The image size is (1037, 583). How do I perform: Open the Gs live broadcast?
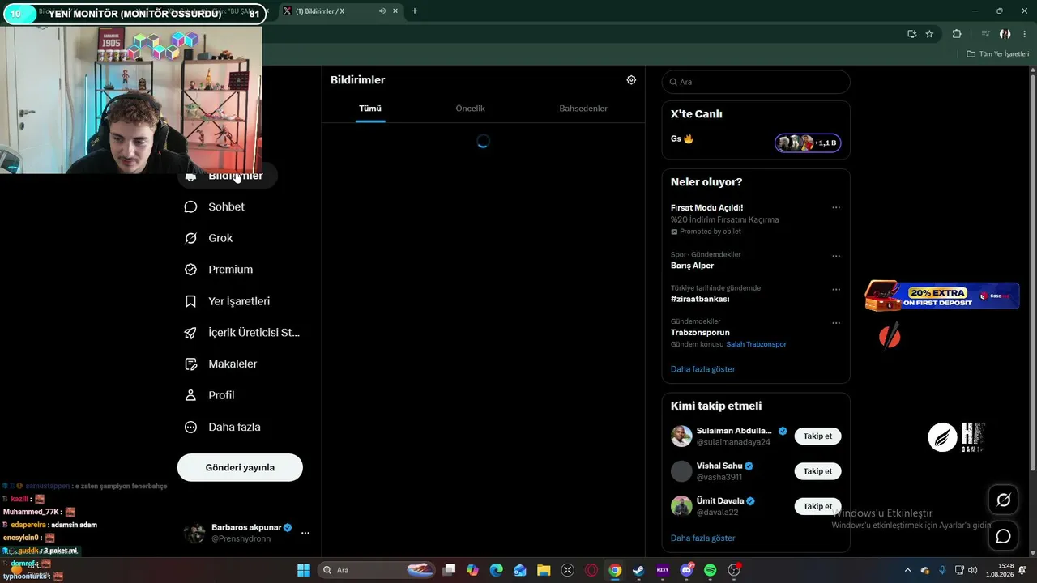pos(682,138)
